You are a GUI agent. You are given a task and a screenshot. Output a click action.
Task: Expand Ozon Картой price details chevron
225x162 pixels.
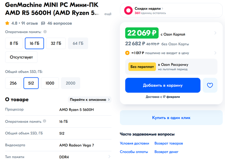[x=215, y=33]
